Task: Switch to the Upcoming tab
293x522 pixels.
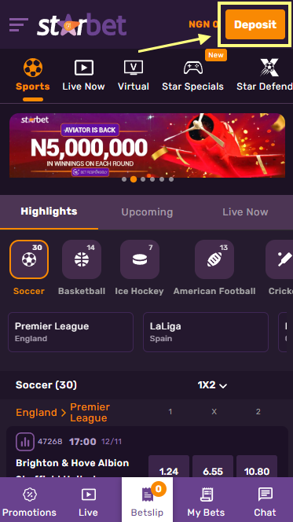Action: [x=147, y=212]
